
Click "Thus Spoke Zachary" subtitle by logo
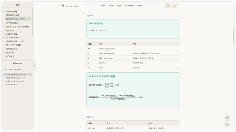point(71,6)
